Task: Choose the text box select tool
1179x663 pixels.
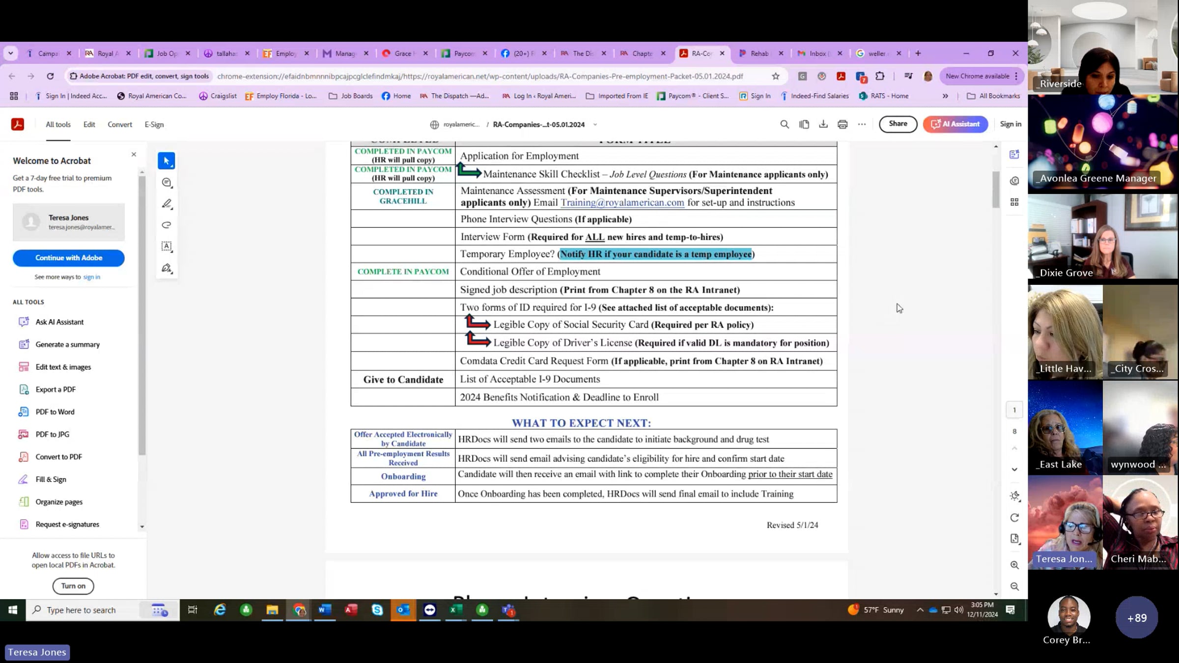Action: pos(167,246)
